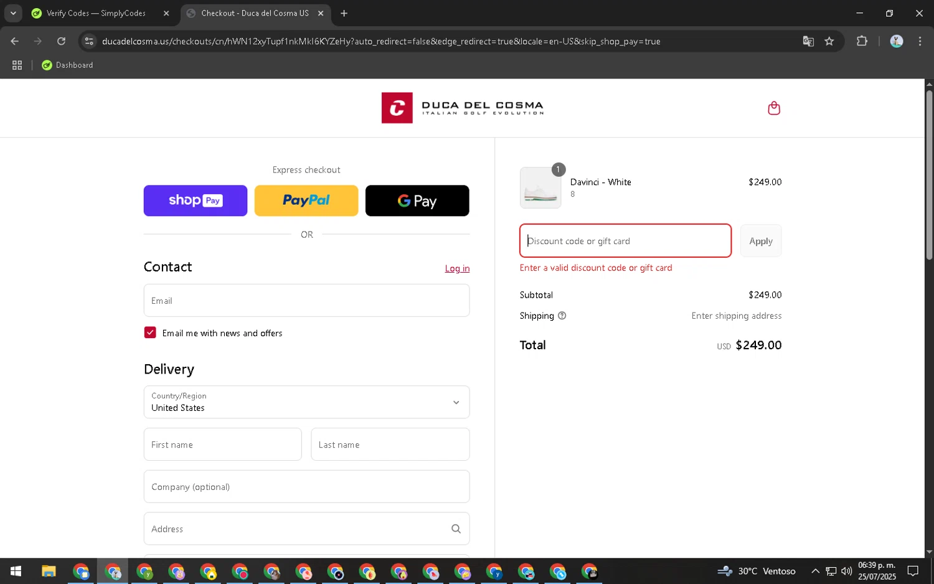Focus the Address field

[306, 529]
